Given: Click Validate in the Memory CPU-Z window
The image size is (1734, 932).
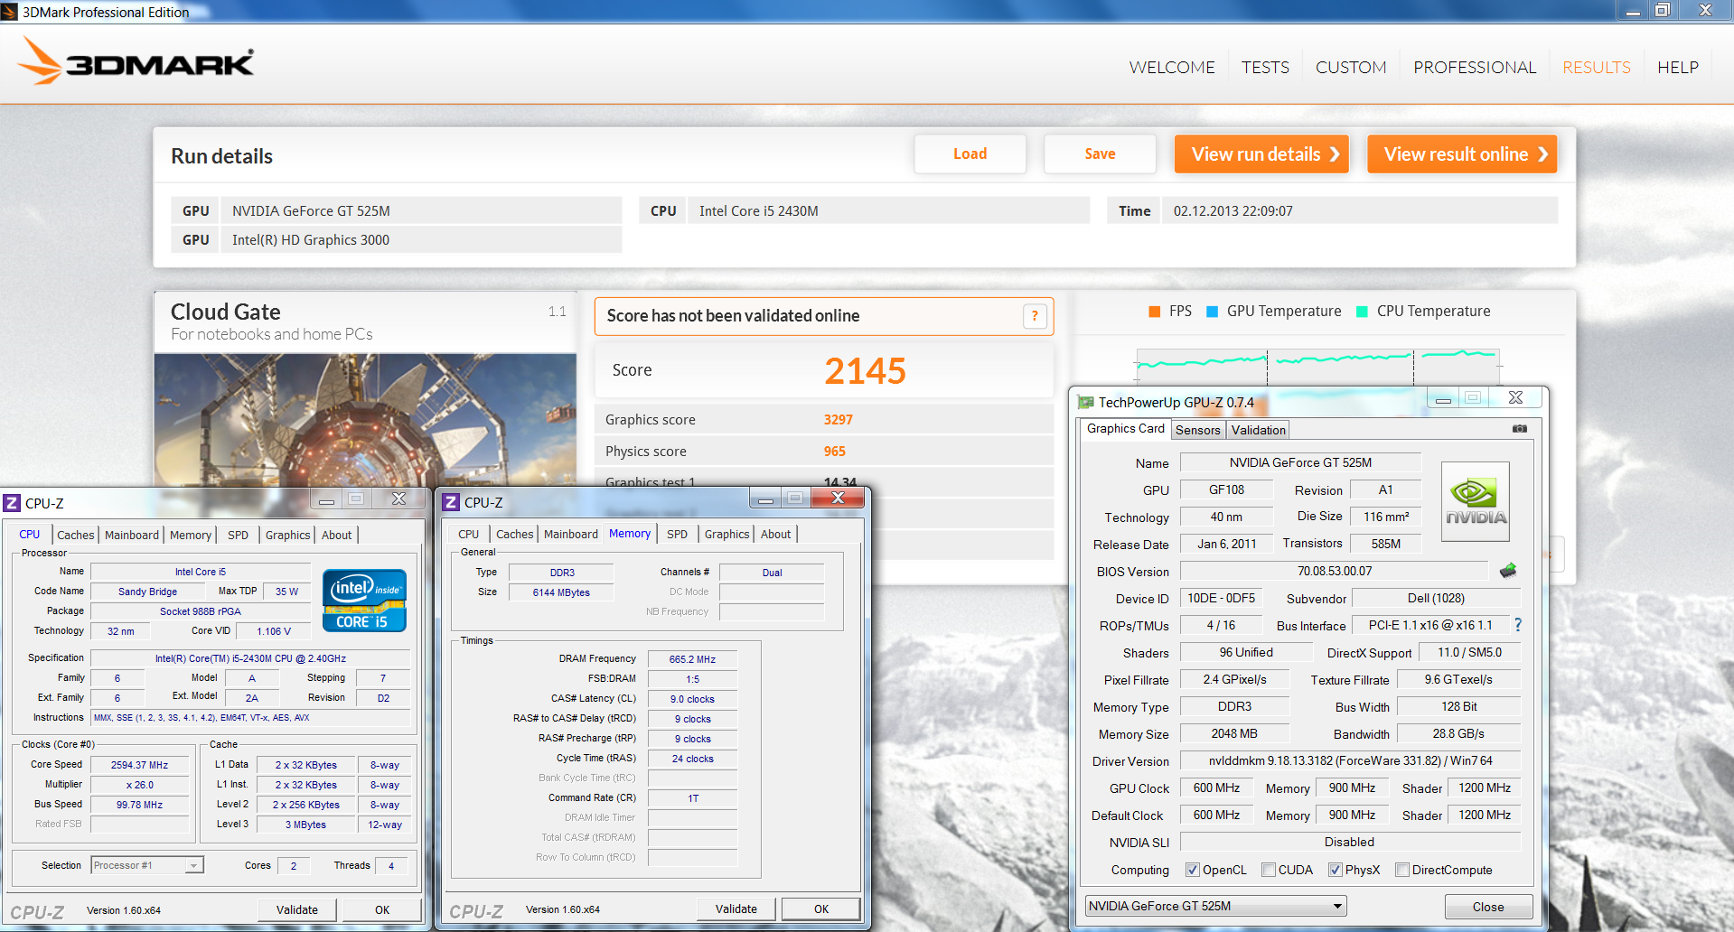Looking at the screenshot, I should 736,909.
